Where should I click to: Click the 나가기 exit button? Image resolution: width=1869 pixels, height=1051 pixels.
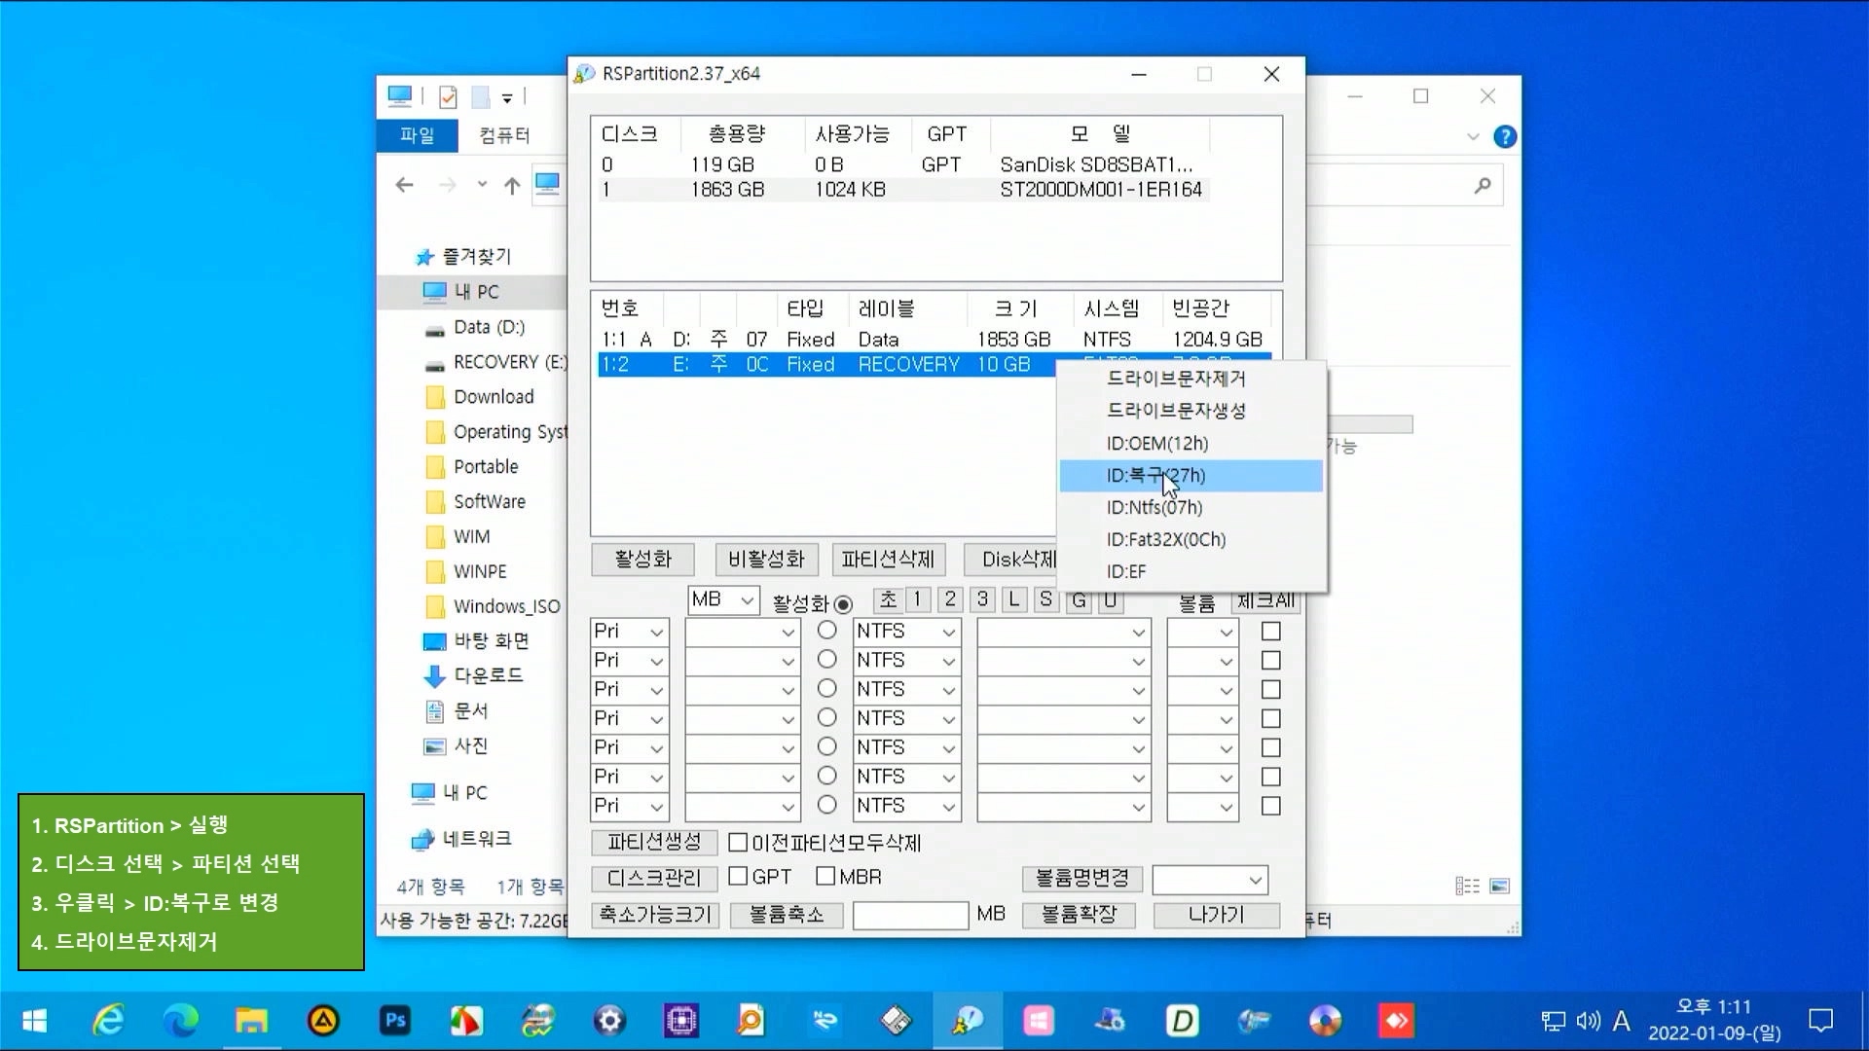tap(1217, 915)
